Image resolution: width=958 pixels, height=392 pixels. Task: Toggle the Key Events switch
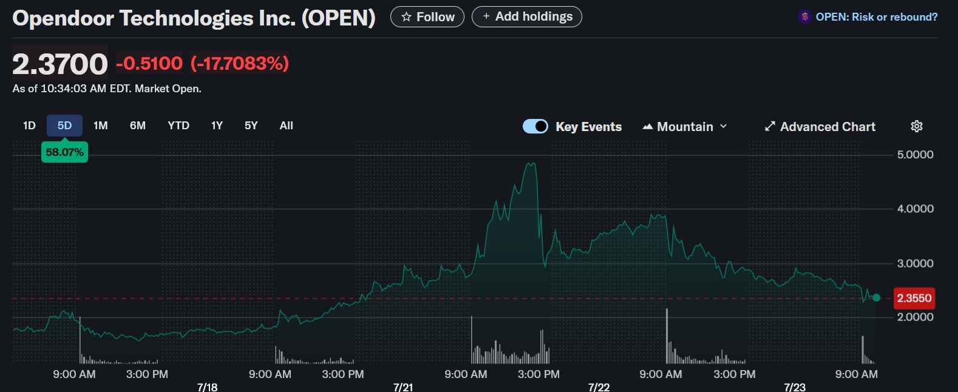coord(535,126)
